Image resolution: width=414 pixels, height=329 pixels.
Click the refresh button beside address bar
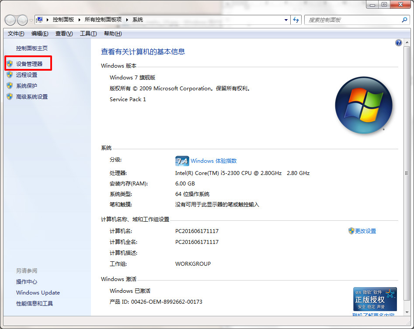tap(296, 20)
